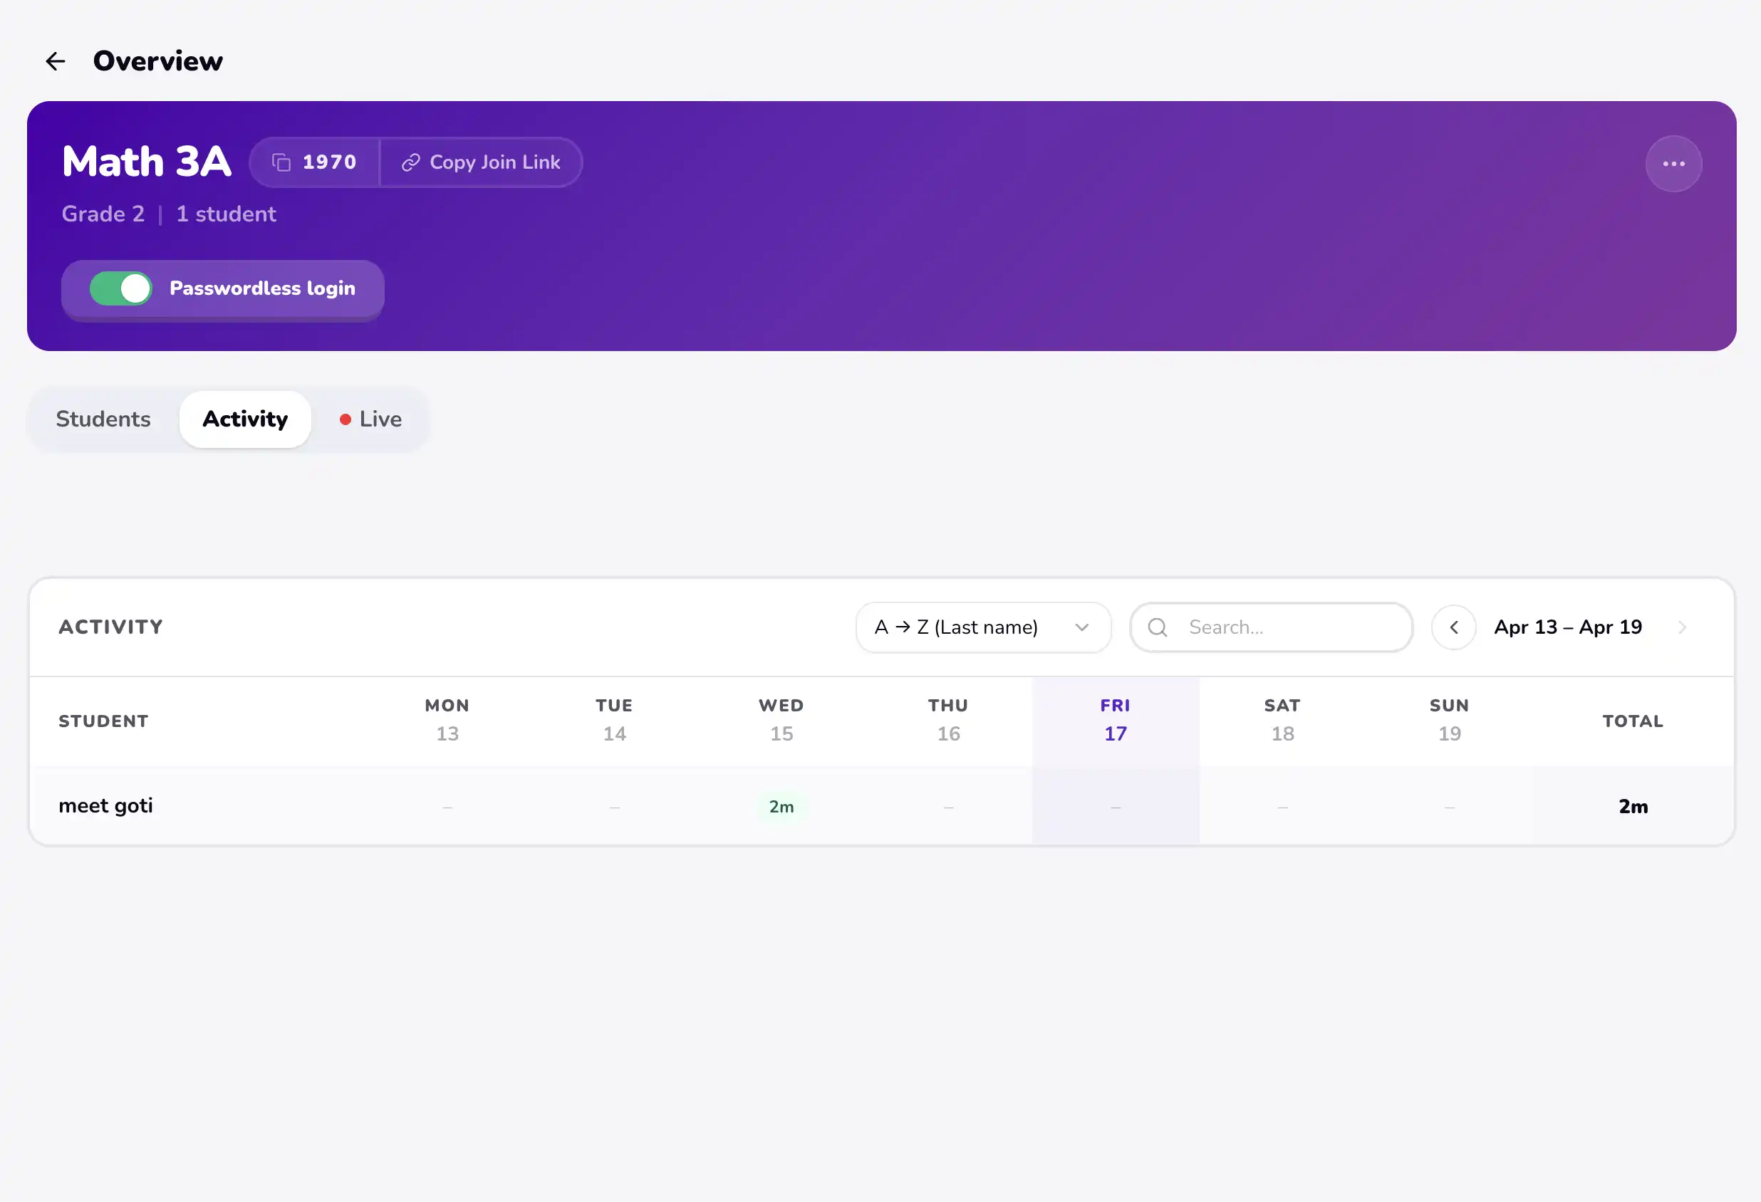Click the FRI 17 column header
The width and height of the screenshot is (1761, 1202).
(1115, 719)
